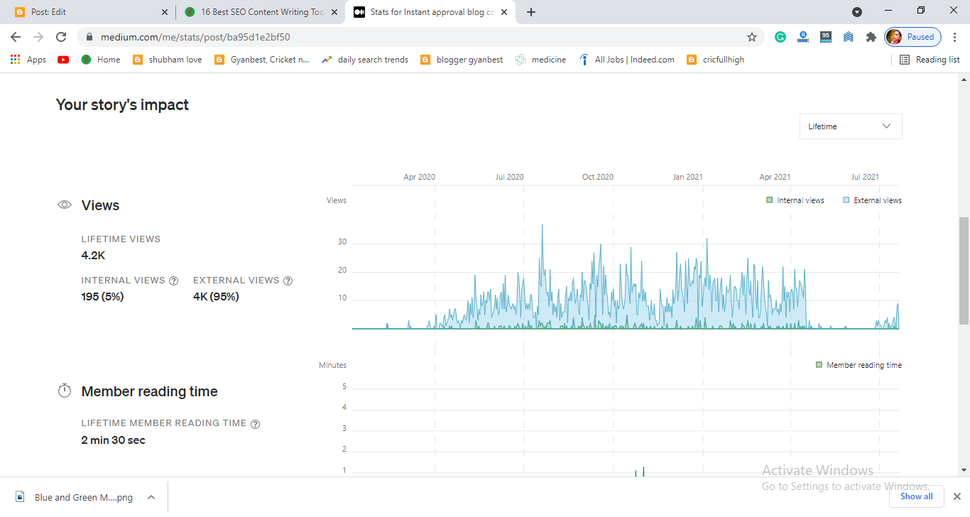970x517 pixels.
Task: Open the Lifetime time range dropdown
Action: (x=851, y=126)
